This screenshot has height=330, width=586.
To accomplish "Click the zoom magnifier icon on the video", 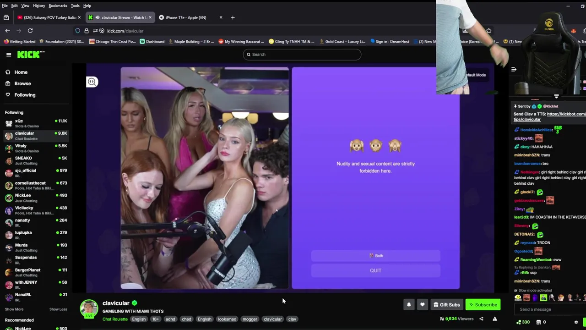I will click(x=92, y=82).
